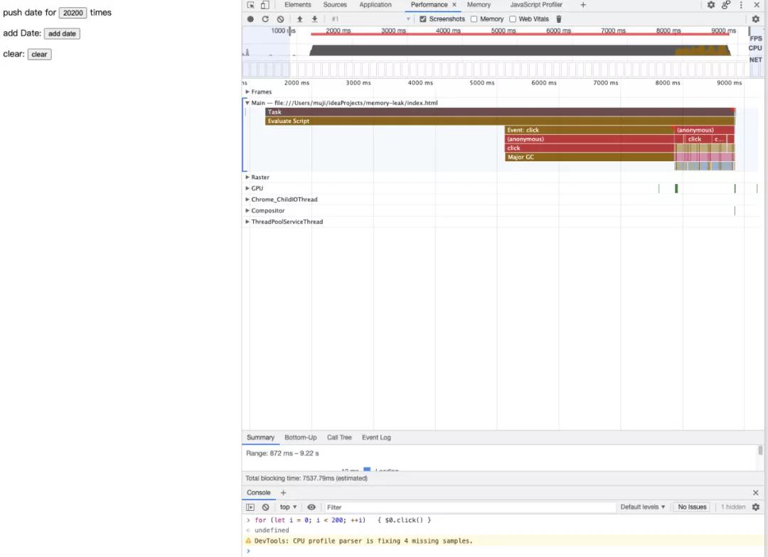
Task: Select the Summary tab
Action: click(260, 438)
